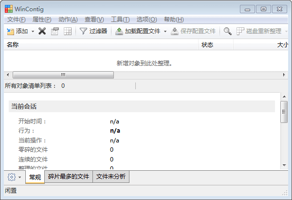Screen dimensions: 292x200
Task: Open the 帮助(H) menu
Action: point(174,20)
